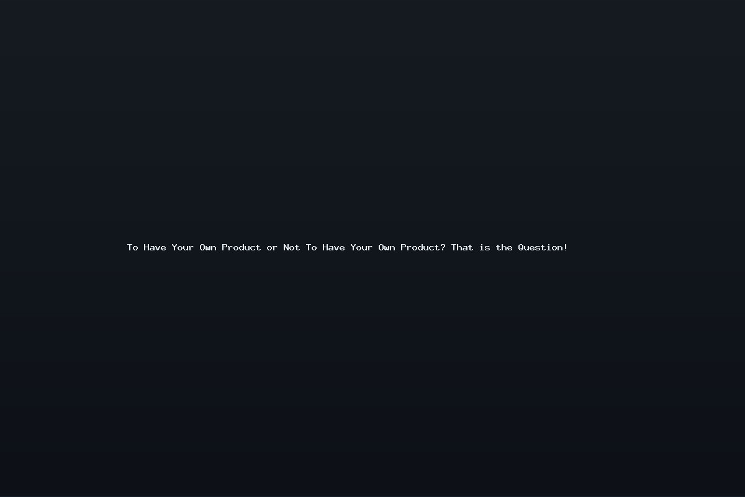Viewport: 745px width, 497px height.
Task: Click the word "is" in the headline
Action: pos(484,247)
